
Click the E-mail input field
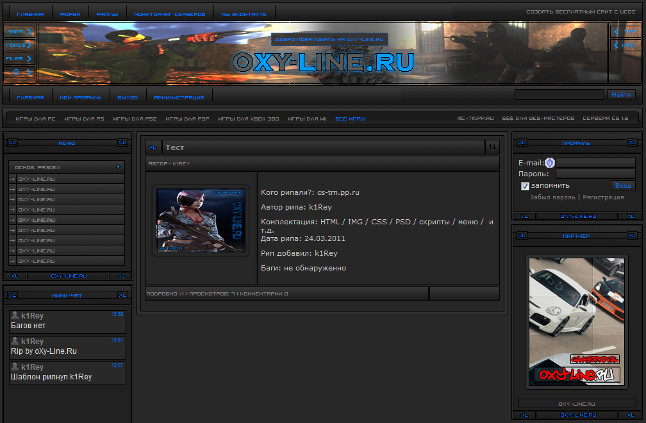click(596, 163)
